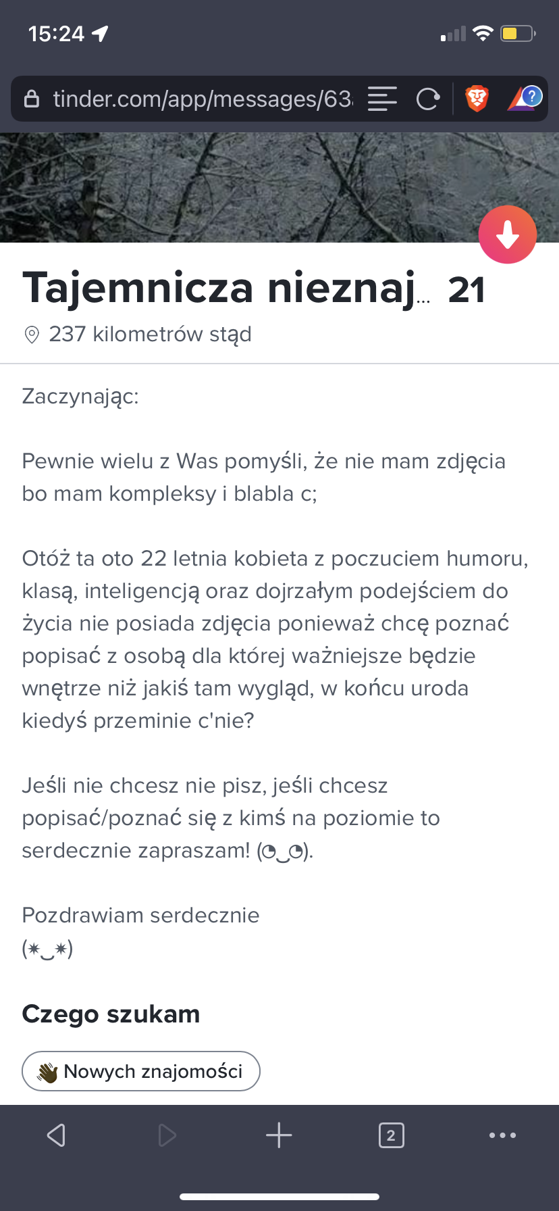Open Brave Shields lion icon

point(477,99)
